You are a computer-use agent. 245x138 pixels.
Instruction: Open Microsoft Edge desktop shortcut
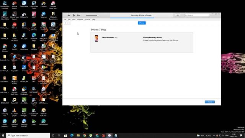coord(34,37)
